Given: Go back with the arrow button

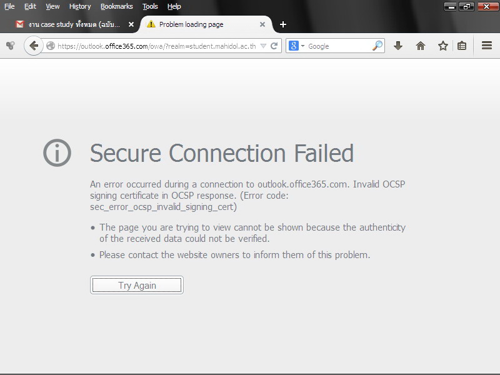Looking at the screenshot, I should click(x=34, y=46).
